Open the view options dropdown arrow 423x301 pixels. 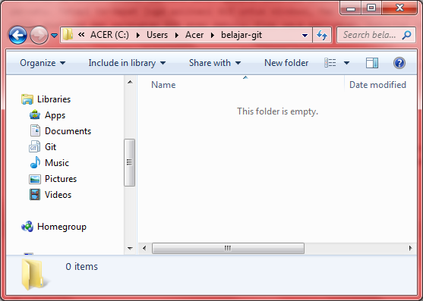[x=346, y=63]
